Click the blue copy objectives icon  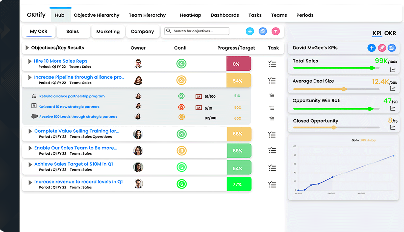tap(263, 31)
